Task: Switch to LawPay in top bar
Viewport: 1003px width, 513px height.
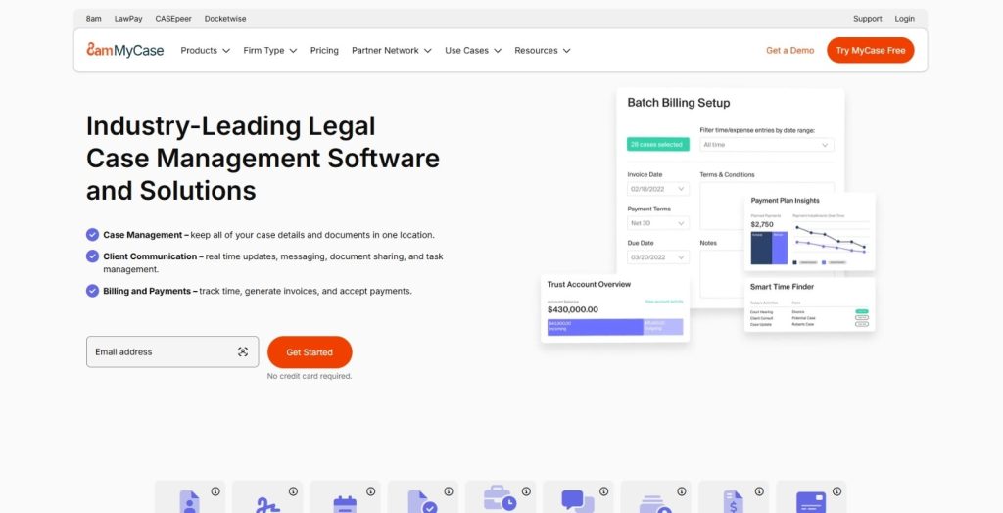Action: (128, 19)
